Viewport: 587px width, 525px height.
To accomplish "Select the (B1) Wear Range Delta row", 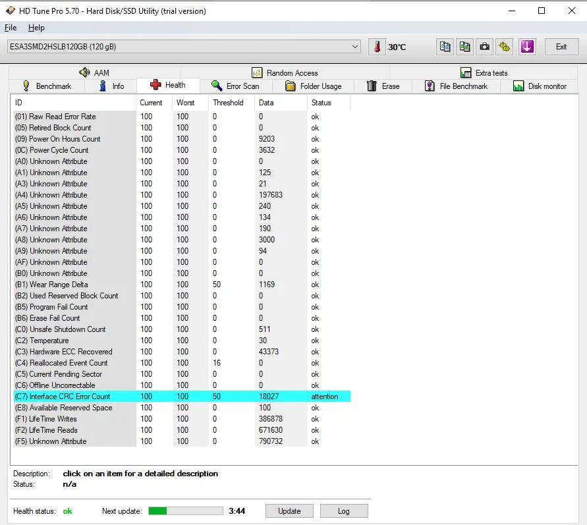I will 182,285.
